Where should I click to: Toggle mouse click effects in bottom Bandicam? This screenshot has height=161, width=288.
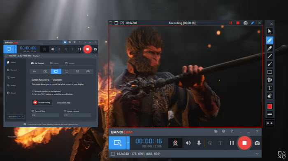210,143
